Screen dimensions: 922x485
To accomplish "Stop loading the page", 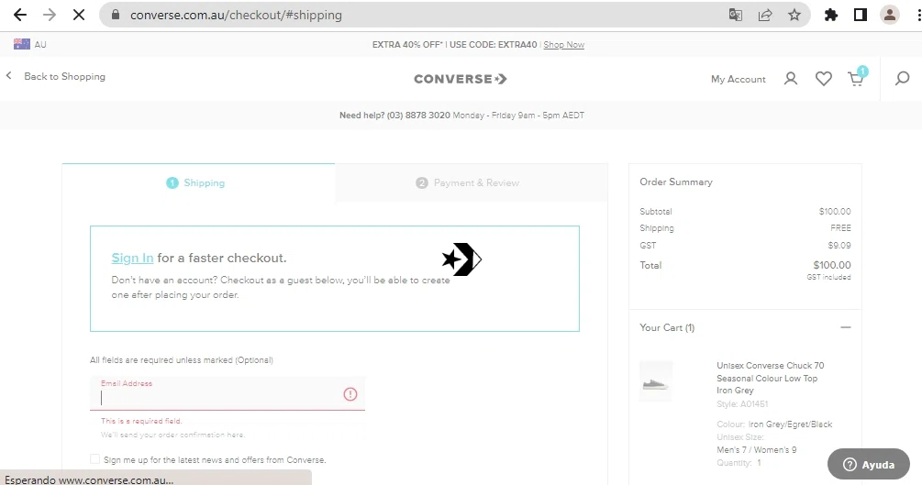I will [78, 15].
